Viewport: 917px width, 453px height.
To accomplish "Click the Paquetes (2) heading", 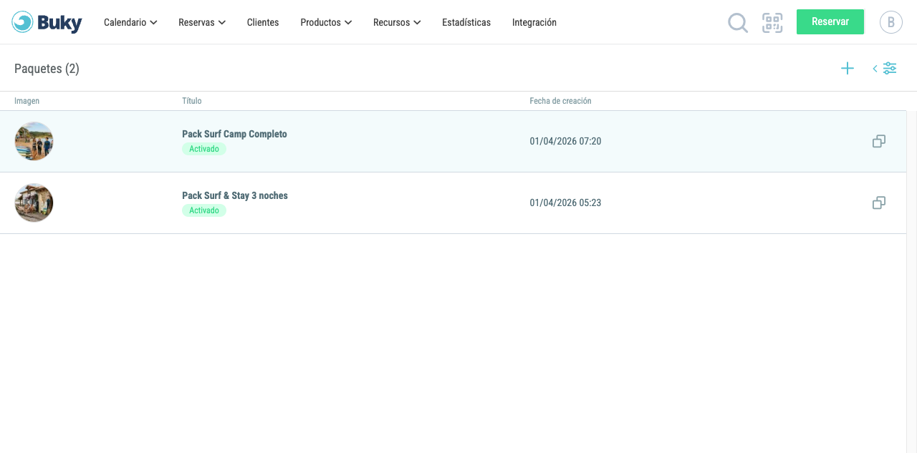I will point(47,69).
